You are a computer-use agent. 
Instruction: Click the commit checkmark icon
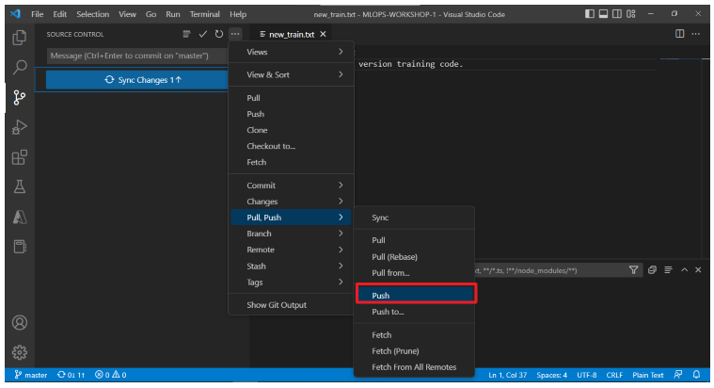click(202, 34)
